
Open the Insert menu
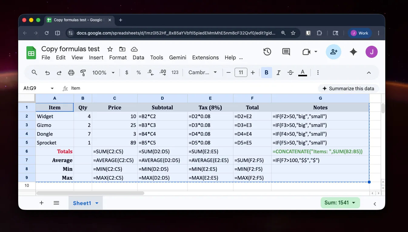pos(96,58)
